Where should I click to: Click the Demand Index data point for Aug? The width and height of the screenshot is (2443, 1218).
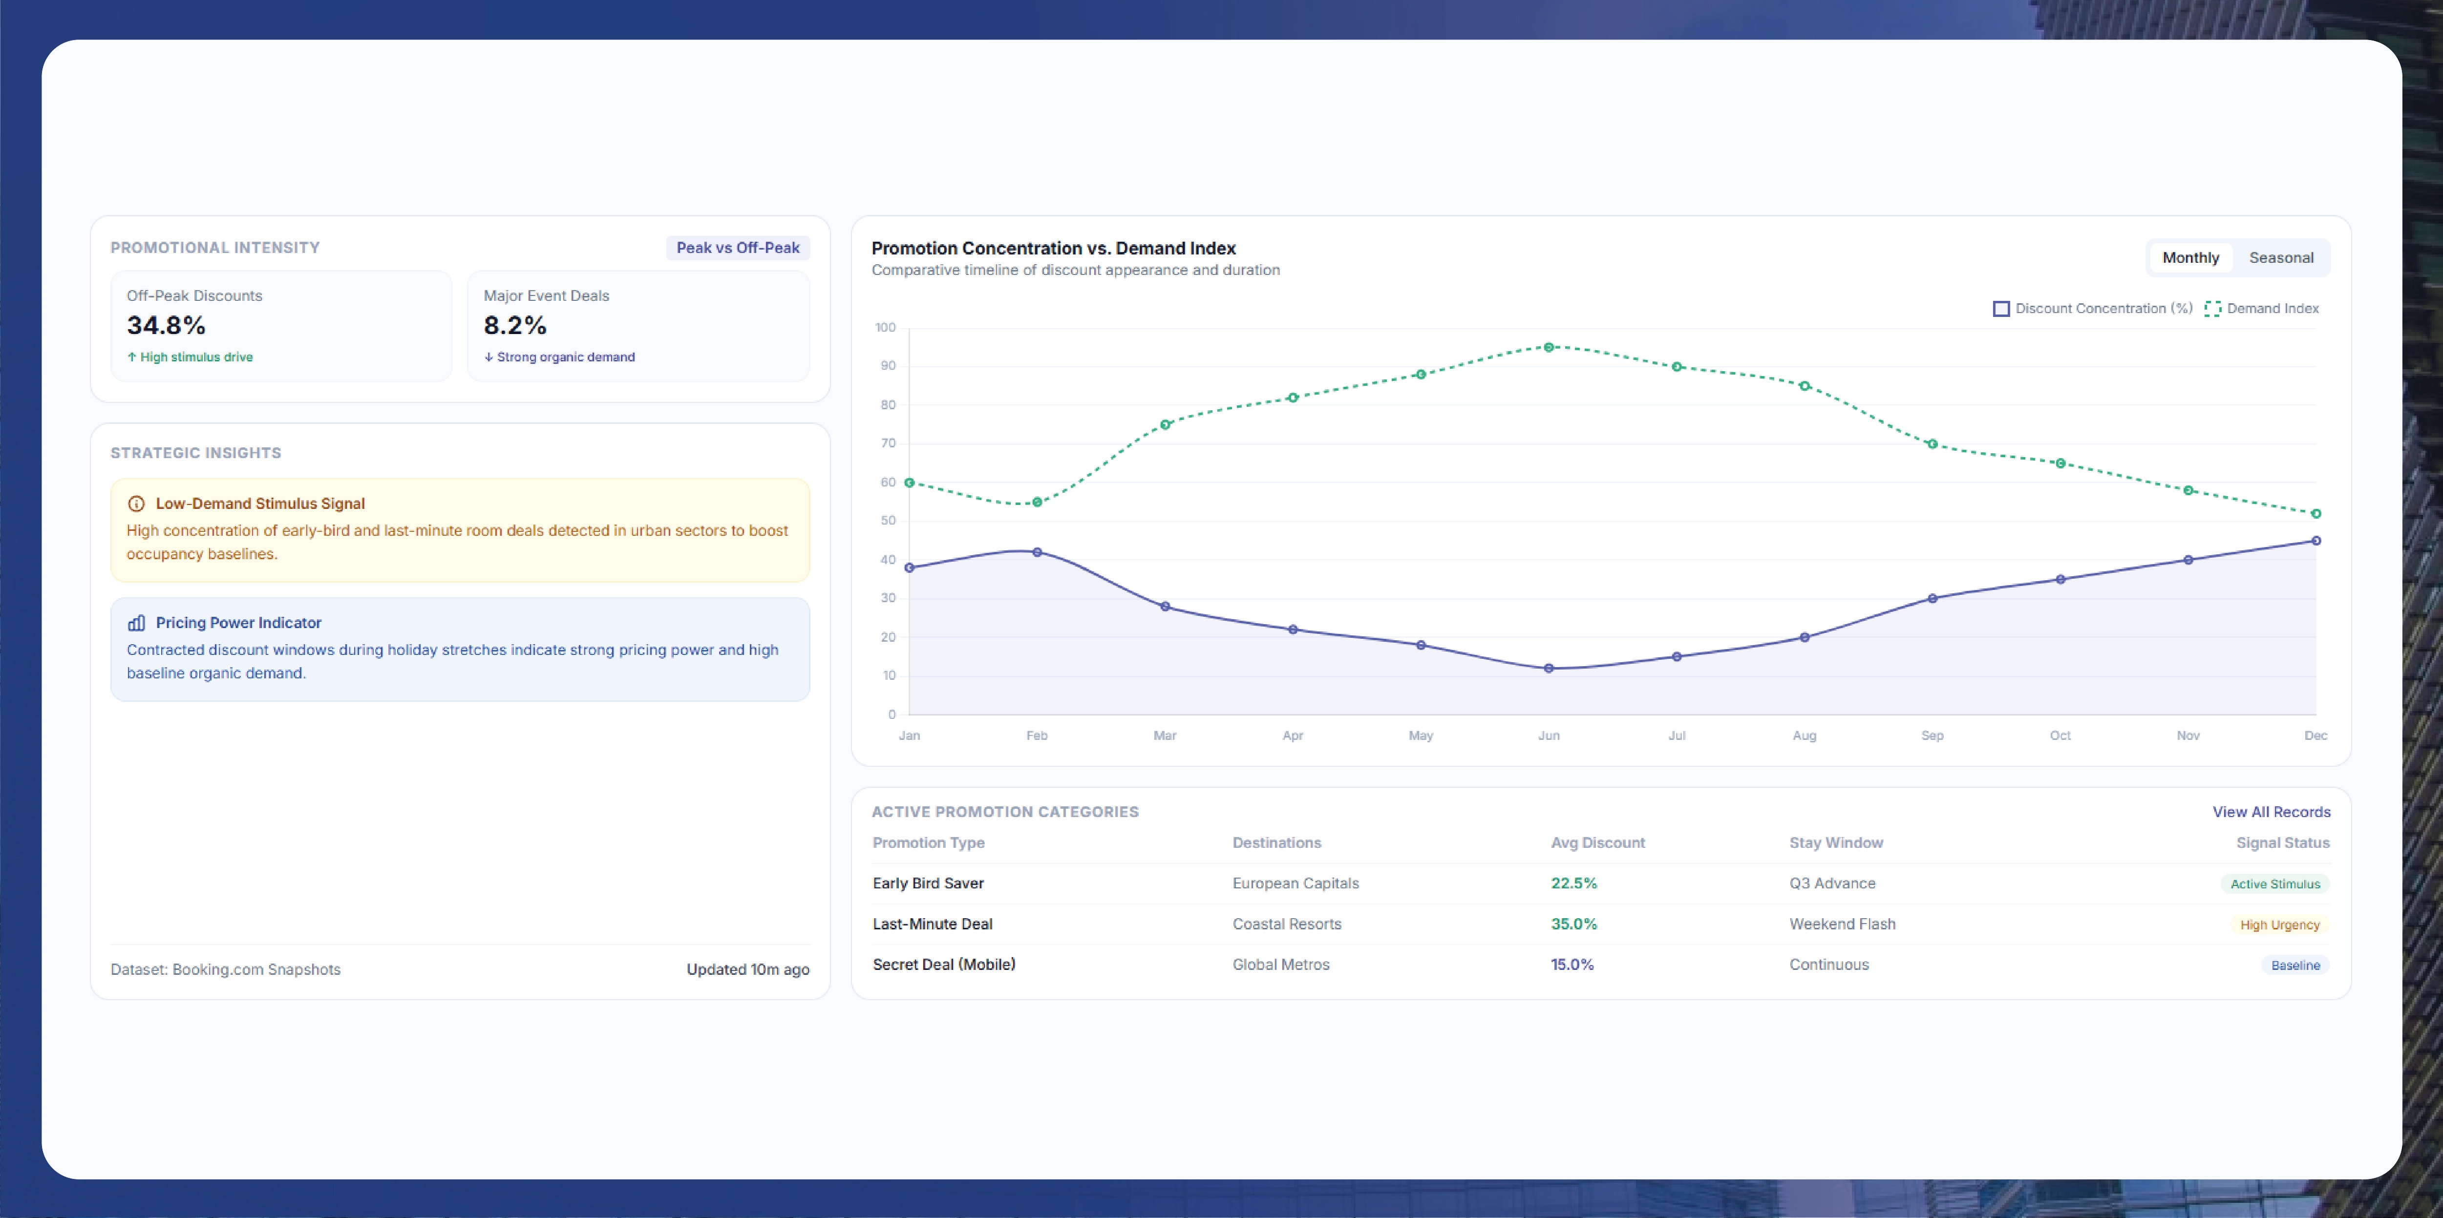point(1805,386)
